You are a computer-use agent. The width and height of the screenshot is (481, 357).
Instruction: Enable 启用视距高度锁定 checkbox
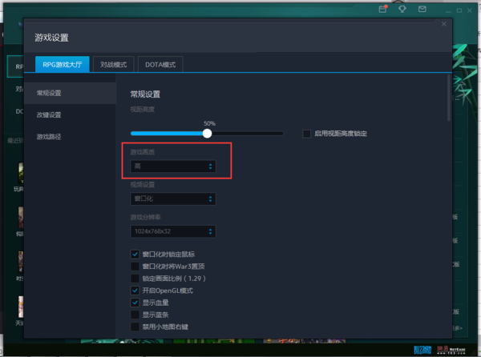tap(307, 134)
